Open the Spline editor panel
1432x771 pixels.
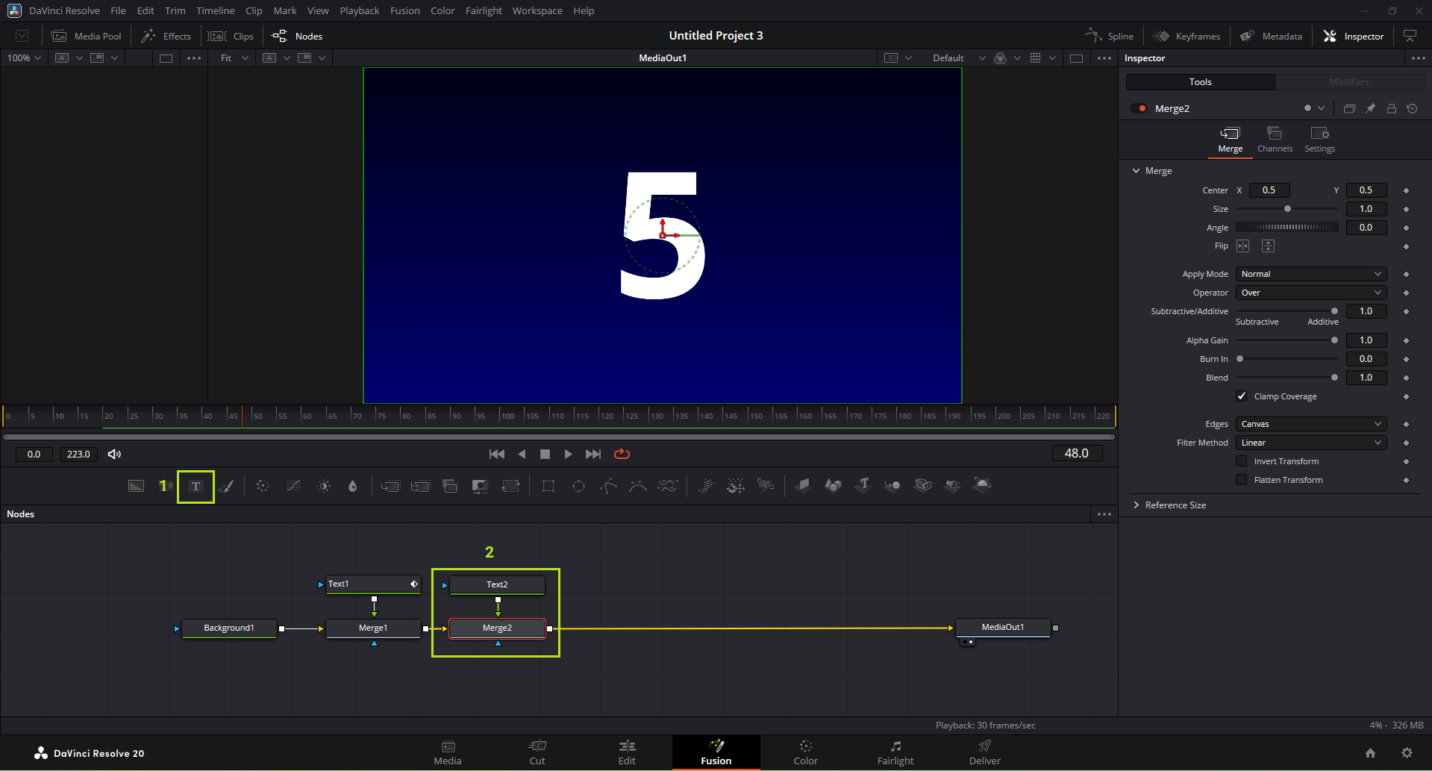coord(1110,36)
